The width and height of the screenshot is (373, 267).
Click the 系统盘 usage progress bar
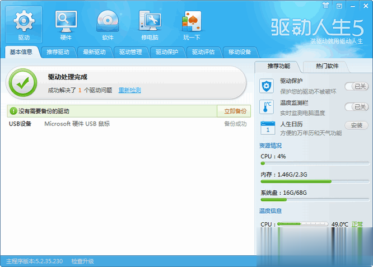(315, 200)
